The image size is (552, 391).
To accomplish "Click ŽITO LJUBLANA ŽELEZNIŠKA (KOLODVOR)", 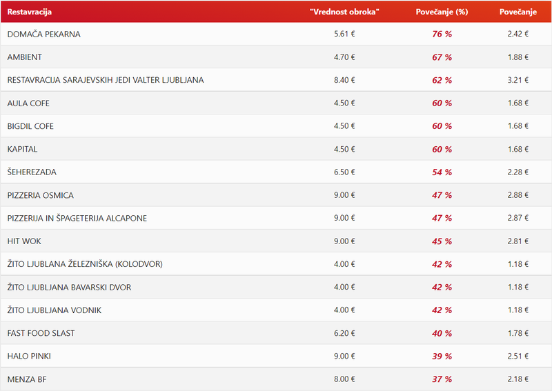I will (85, 264).
